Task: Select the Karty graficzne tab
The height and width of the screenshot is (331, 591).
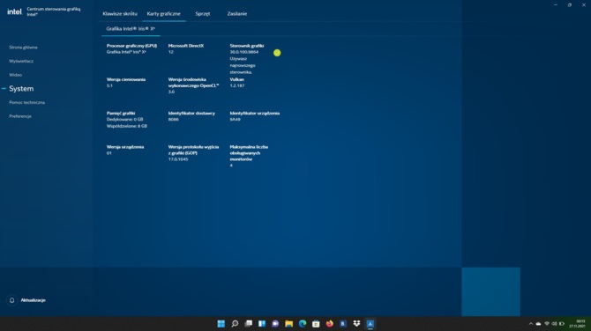Action: coord(163,13)
